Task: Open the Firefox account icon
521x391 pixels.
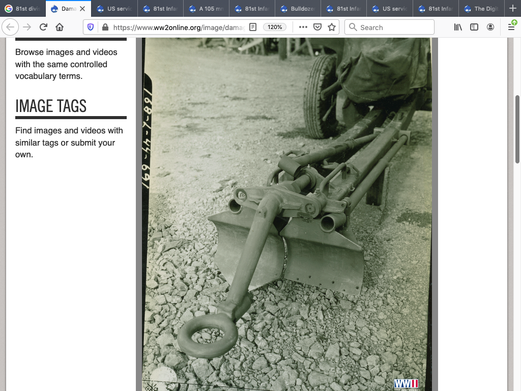Action: [x=490, y=27]
